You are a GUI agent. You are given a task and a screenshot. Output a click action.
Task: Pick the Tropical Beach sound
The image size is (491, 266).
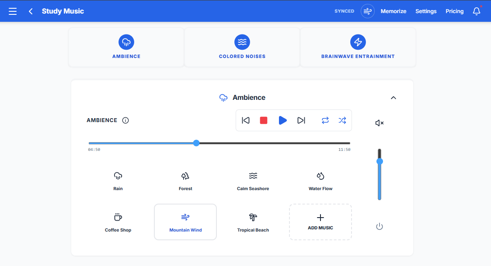(253, 221)
